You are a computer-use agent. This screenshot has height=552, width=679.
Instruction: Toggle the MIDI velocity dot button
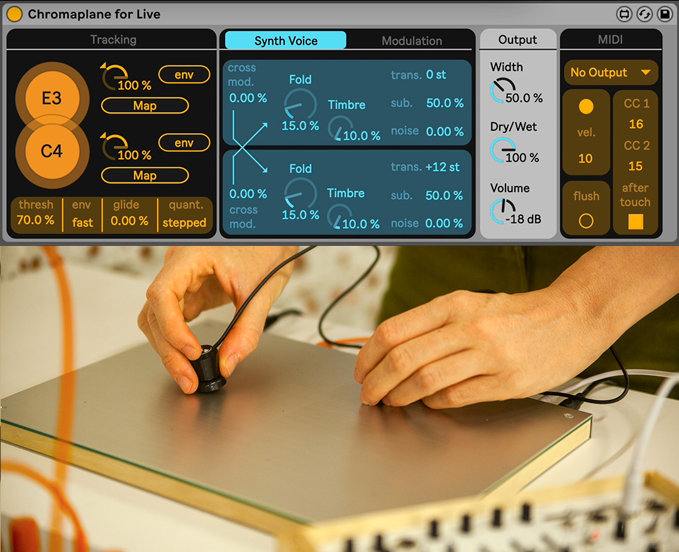(x=585, y=107)
